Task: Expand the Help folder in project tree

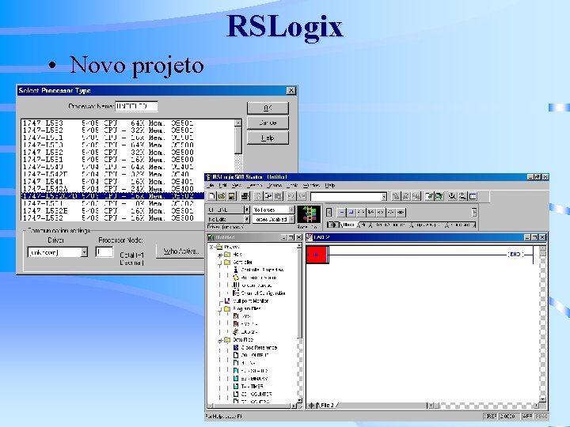Action: click(x=220, y=255)
